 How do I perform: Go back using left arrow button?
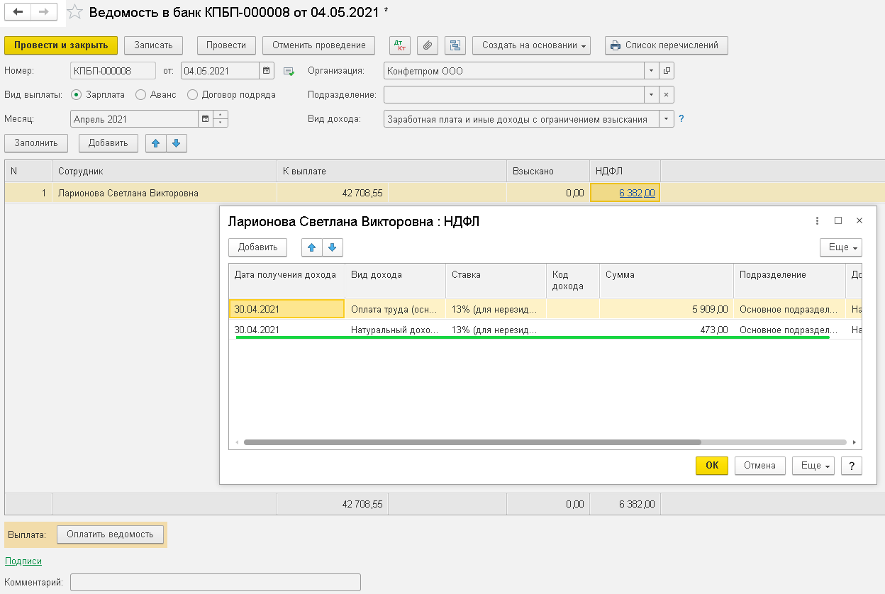click(x=18, y=12)
